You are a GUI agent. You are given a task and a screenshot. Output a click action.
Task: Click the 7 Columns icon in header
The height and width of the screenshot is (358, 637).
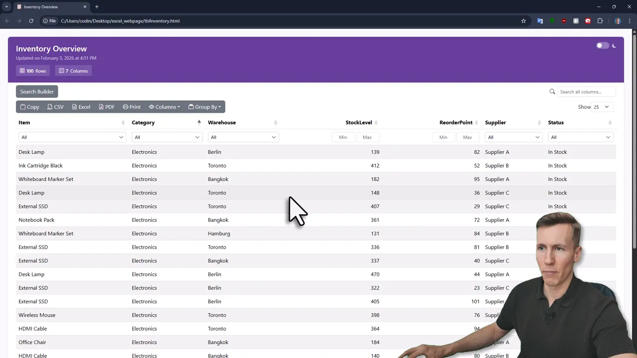(x=61, y=71)
